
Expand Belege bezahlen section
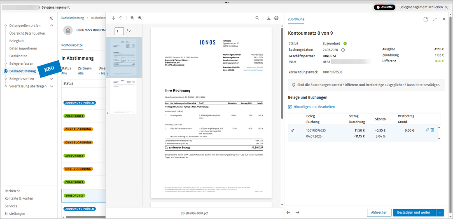[52, 79]
